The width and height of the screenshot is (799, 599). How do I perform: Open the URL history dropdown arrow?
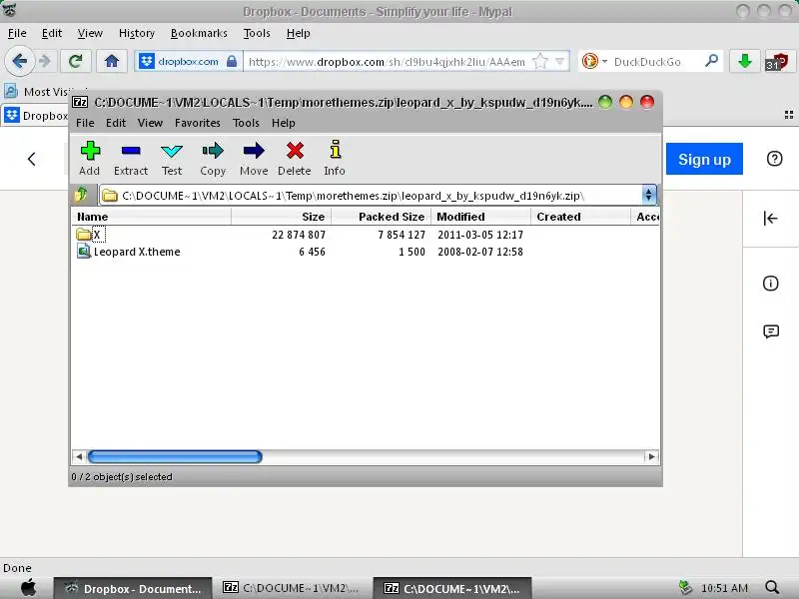click(560, 62)
